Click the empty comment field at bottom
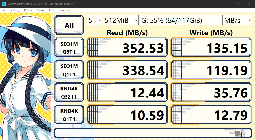The width and height of the screenshot is (255, 140). point(153,133)
